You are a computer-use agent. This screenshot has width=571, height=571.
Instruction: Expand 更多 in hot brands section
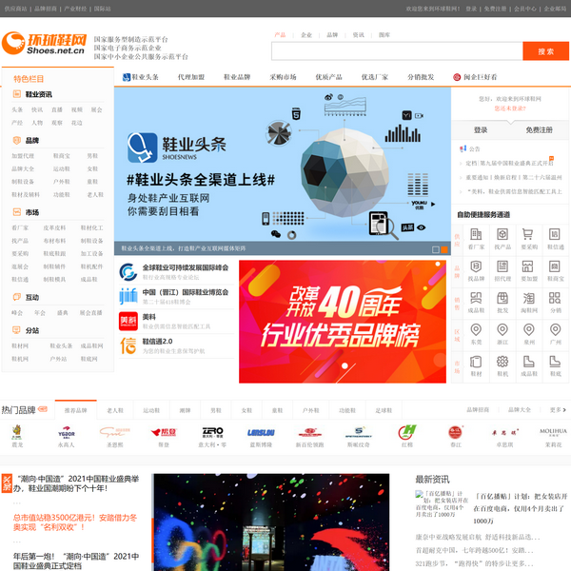(556, 410)
